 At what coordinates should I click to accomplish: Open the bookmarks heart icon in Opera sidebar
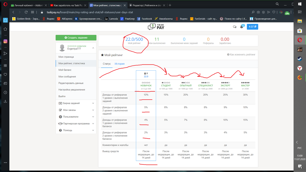tap(5, 75)
